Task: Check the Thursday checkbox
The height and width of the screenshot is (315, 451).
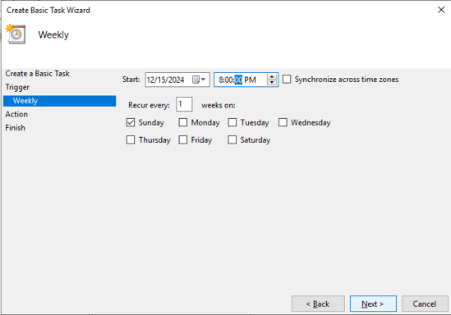Action: 131,140
